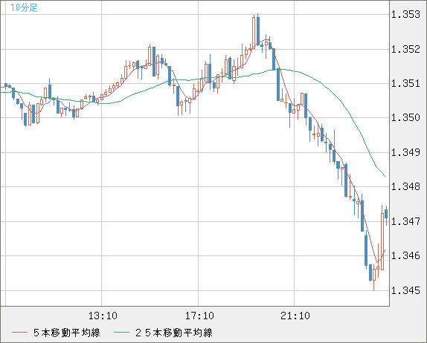
Task: Click the 17:10 time axis label
Action: click(199, 316)
